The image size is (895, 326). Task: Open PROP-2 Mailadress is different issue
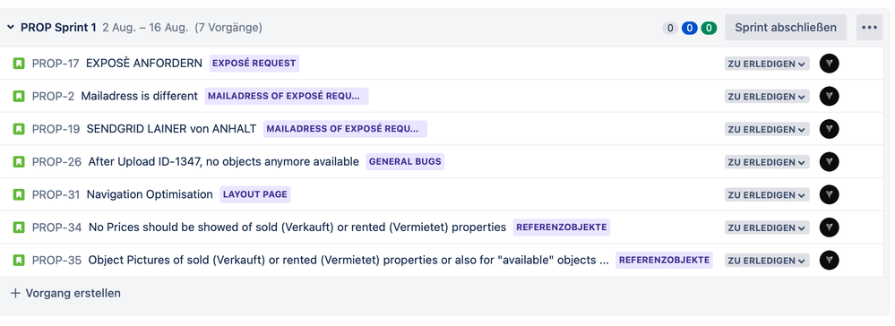139,96
